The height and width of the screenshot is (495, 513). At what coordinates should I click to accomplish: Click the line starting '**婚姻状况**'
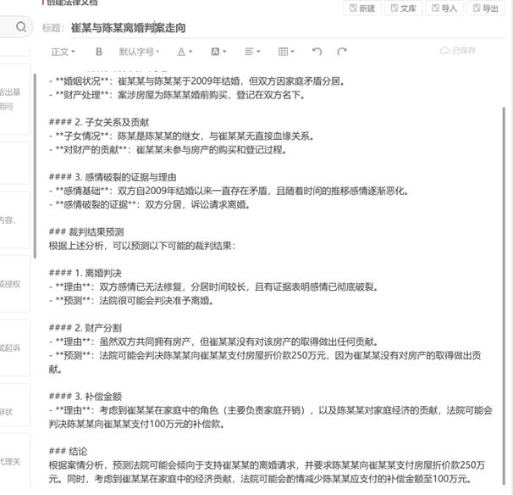[x=196, y=81]
